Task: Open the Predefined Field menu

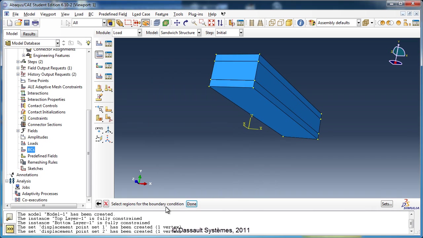Action: [113, 14]
